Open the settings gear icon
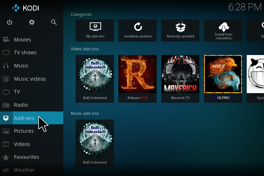Image resolution: width=264 pixels, height=176 pixels. [32, 22]
